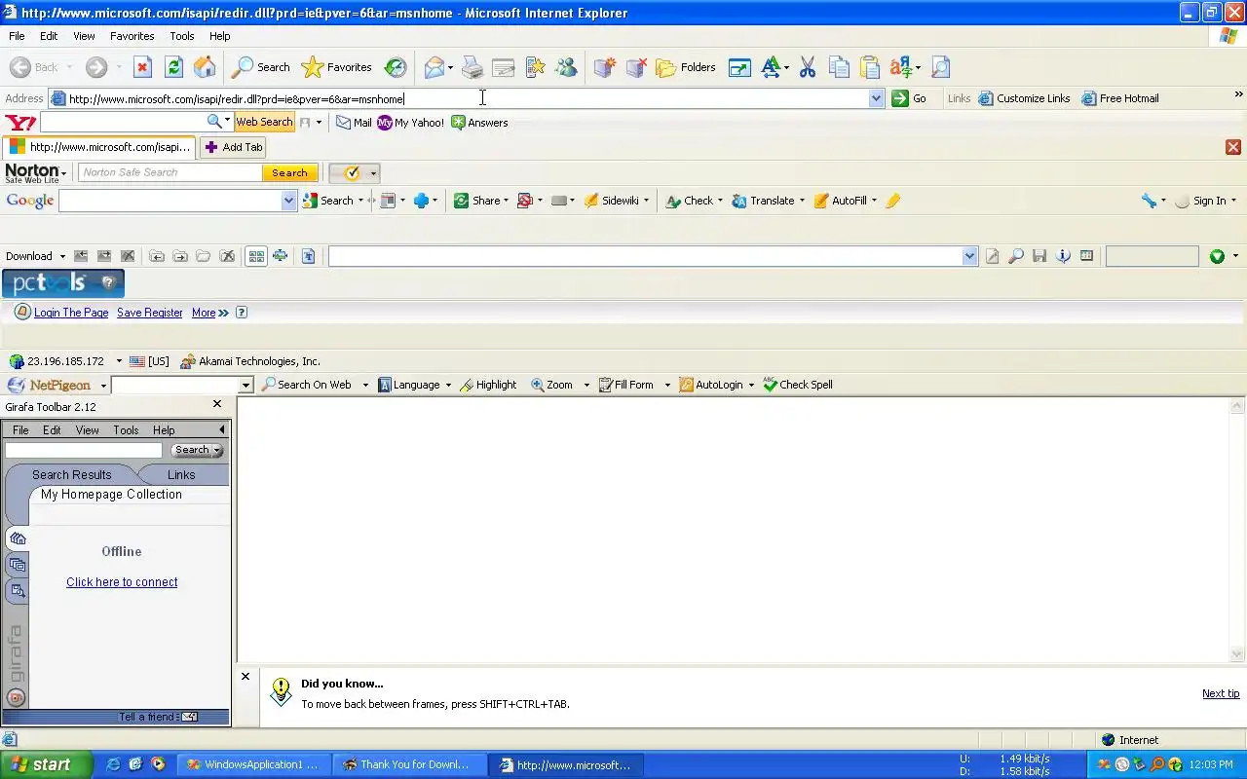Click the Norton checkmark status icon
The image size is (1247, 779).
tap(352, 172)
